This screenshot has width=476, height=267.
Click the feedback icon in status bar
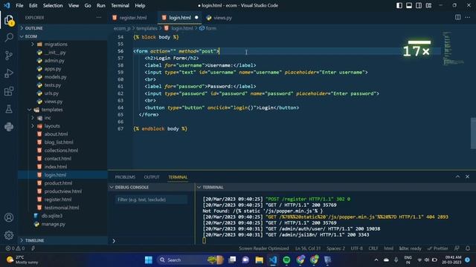pos(457,248)
